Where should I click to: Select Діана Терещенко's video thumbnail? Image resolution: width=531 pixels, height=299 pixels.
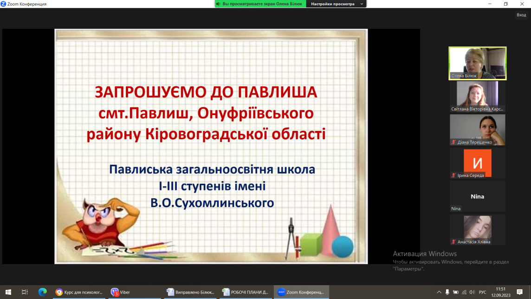pyautogui.click(x=477, y=130)
